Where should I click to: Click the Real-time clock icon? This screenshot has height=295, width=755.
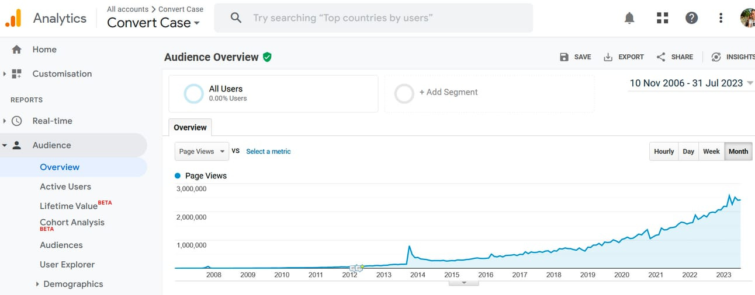[16, 121]
